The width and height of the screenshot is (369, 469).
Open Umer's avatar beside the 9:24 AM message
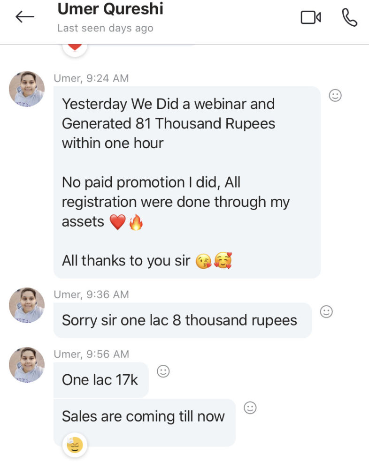27,89
